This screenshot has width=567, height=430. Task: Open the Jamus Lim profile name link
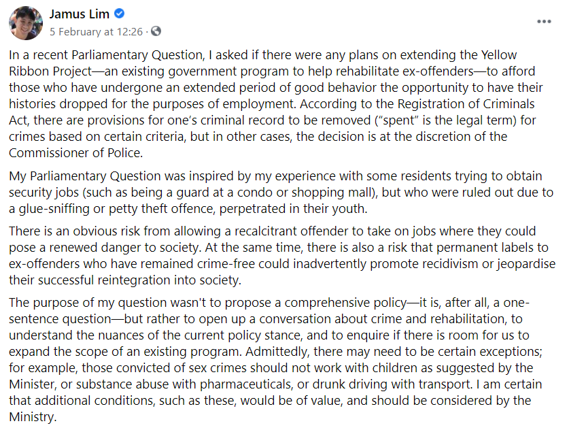80,14
